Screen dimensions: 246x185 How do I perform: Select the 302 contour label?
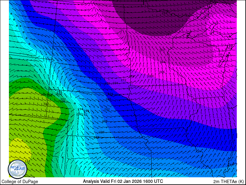(63, 99)
